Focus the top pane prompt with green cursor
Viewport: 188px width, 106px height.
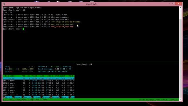click(x=14, y=29)
